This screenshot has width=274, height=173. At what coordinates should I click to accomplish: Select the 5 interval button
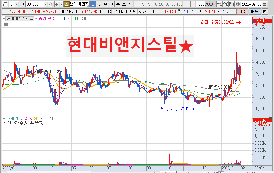click(149, 4)
